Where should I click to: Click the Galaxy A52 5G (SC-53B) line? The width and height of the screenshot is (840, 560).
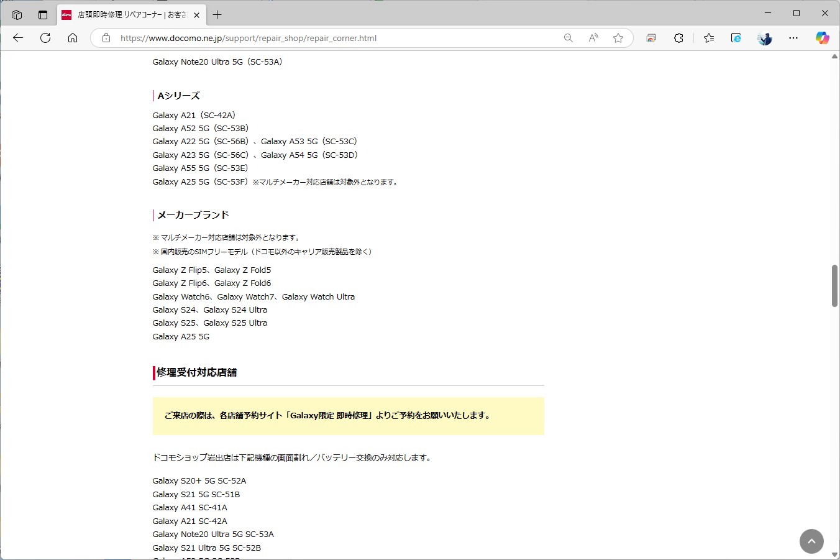[x=201, y=129]
